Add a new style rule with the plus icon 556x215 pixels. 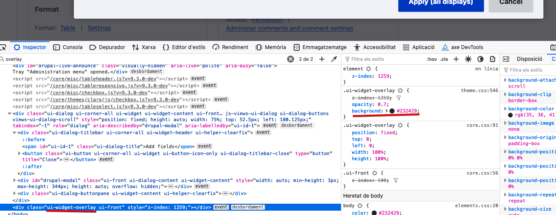click(456, 59)
